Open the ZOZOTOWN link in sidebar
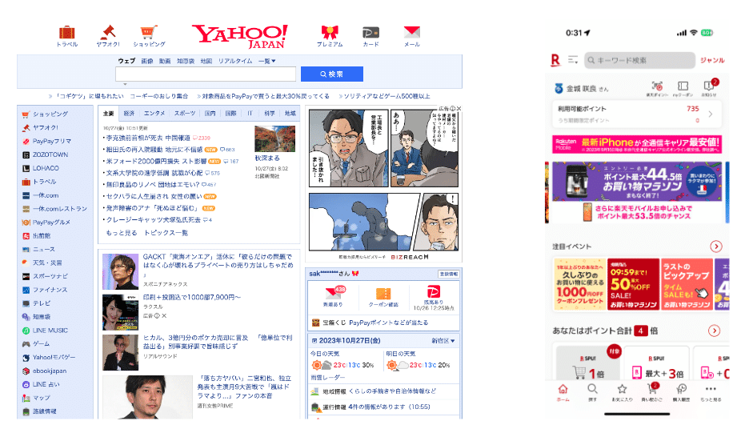Viewport: 753px width, 437px height. click(x=50, y=154)
